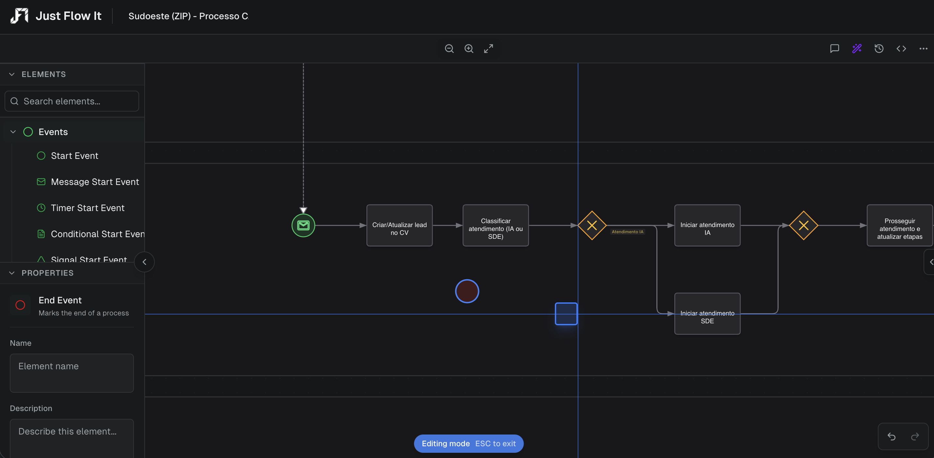Open the comments speech bubble icon

834,49
